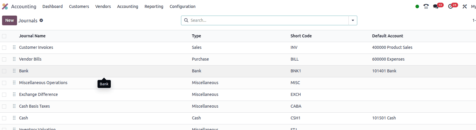Open the Customers menu

[79, 6]
